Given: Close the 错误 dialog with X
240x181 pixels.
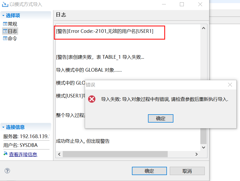Looking at the screenshot, I should click(230, 85).
